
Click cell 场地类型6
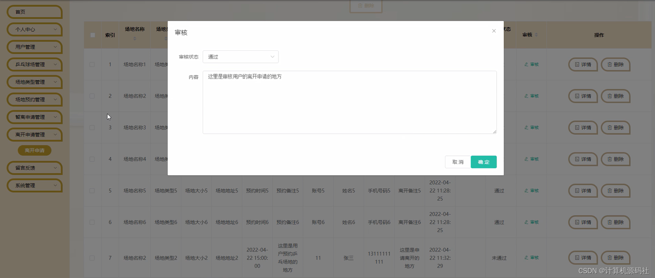[166, 222]
